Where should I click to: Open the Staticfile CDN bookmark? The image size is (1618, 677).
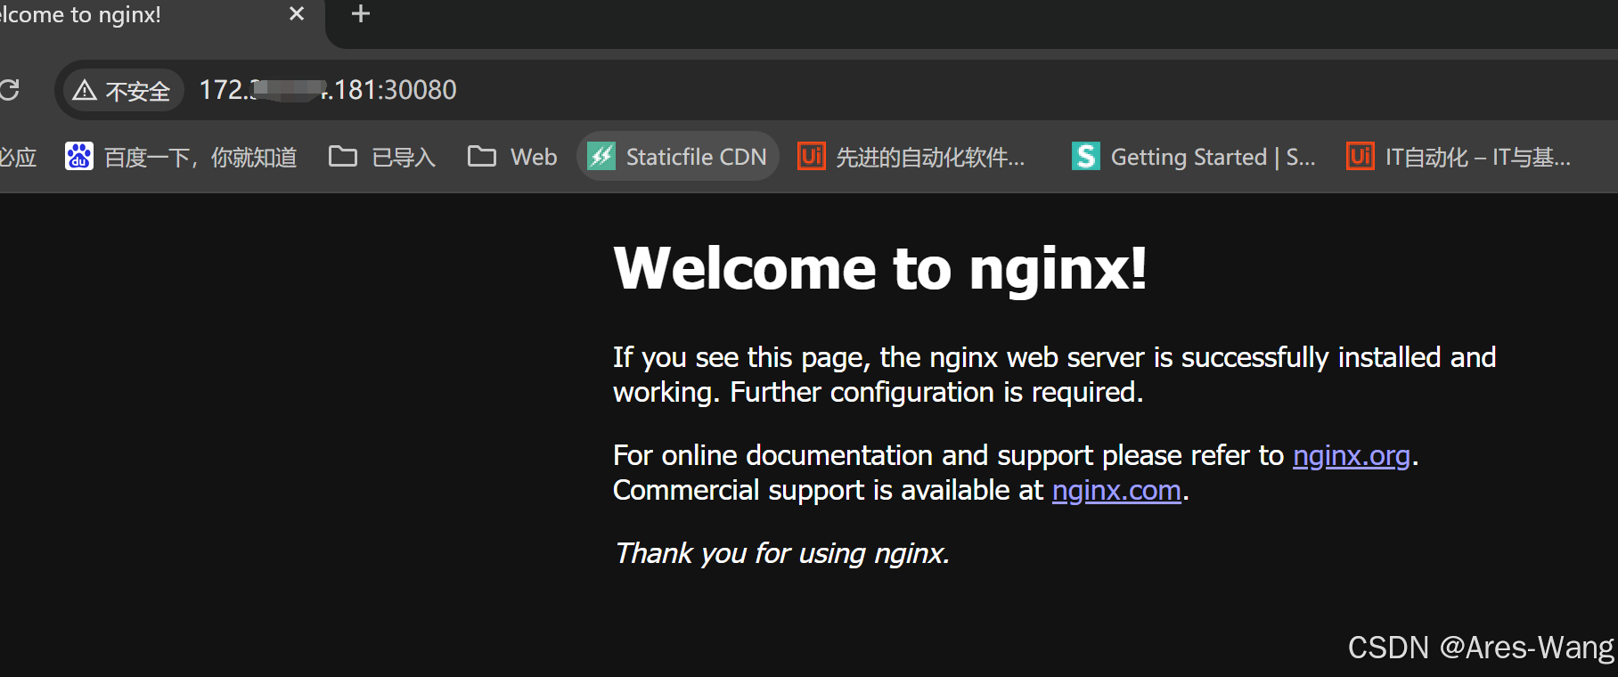pyautogui.click(x=677, y=157)
